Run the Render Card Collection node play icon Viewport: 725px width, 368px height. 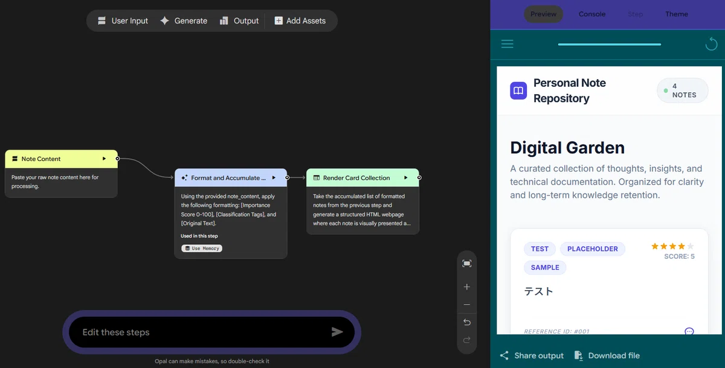(405, 178)
